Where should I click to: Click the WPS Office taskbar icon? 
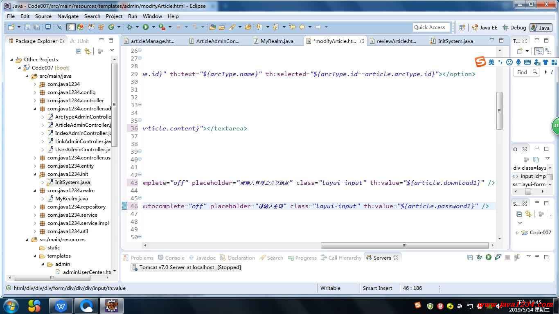61,306
